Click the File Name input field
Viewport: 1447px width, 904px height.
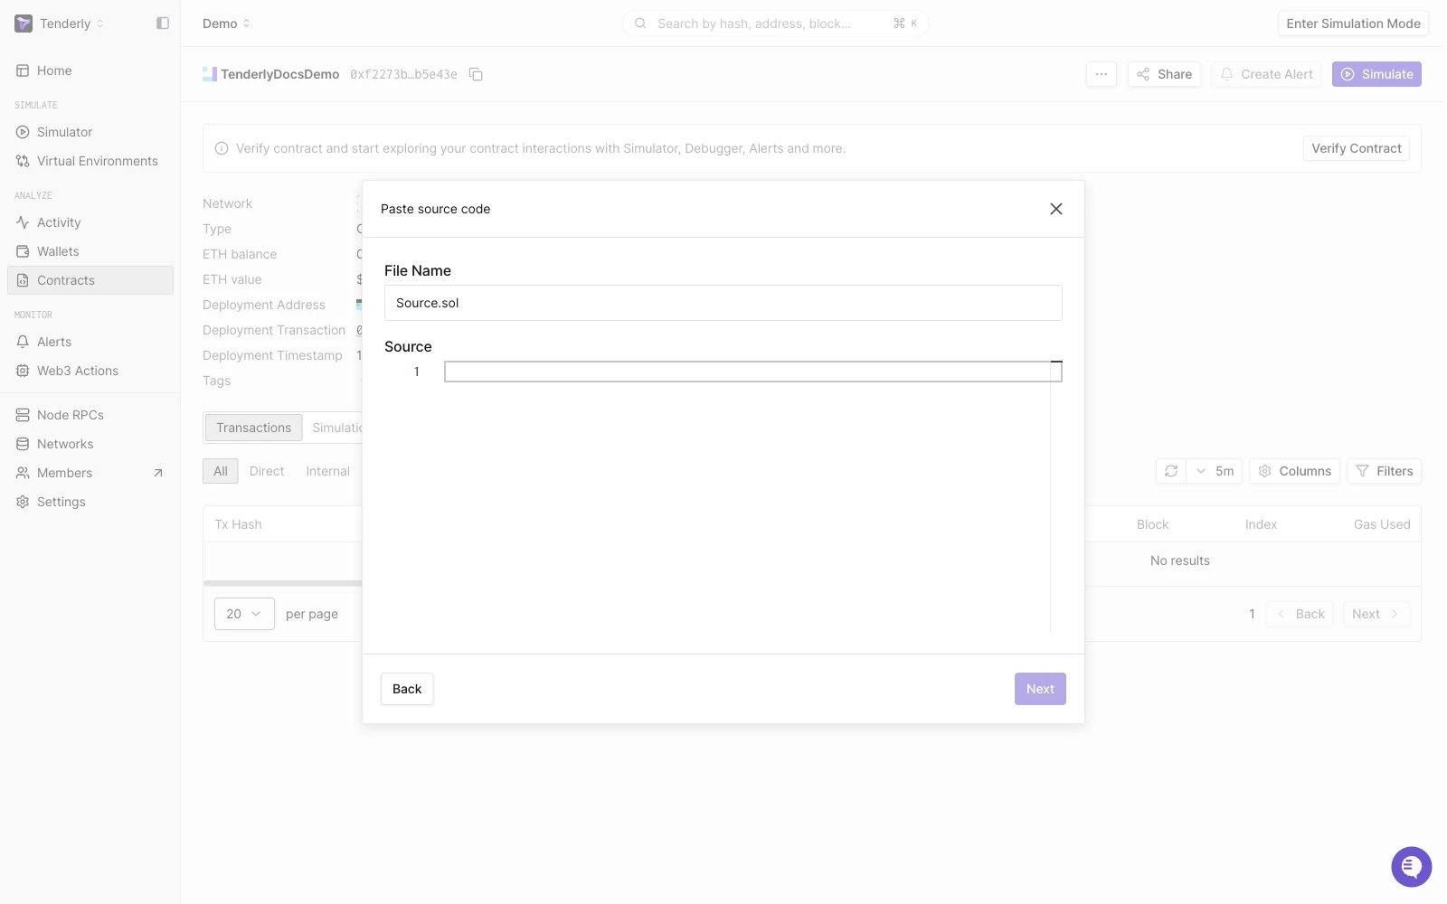click(723, 303)
